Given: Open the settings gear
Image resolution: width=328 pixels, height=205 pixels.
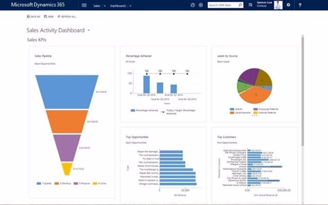Looking at the screenshot, I should tap(288, 5).
